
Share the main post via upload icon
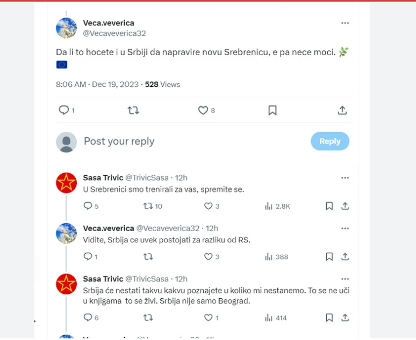pyautogui.click(x=342, y=110)
